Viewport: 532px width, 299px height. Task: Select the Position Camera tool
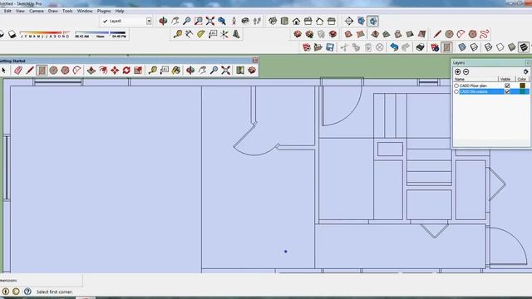pos(234,21)
